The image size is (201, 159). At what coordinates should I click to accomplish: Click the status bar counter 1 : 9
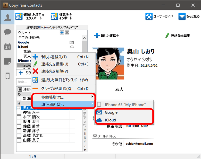pyautogui.click(x=32, y=157)
